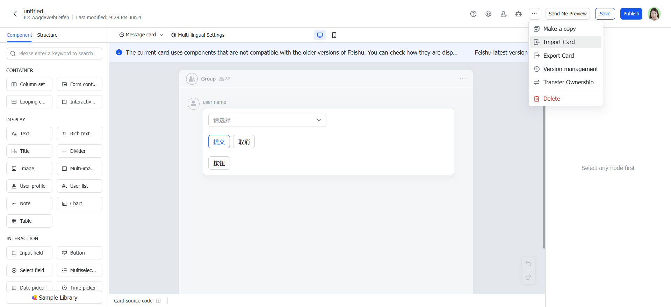Open card settings gear icon

(x=488, y=14)
